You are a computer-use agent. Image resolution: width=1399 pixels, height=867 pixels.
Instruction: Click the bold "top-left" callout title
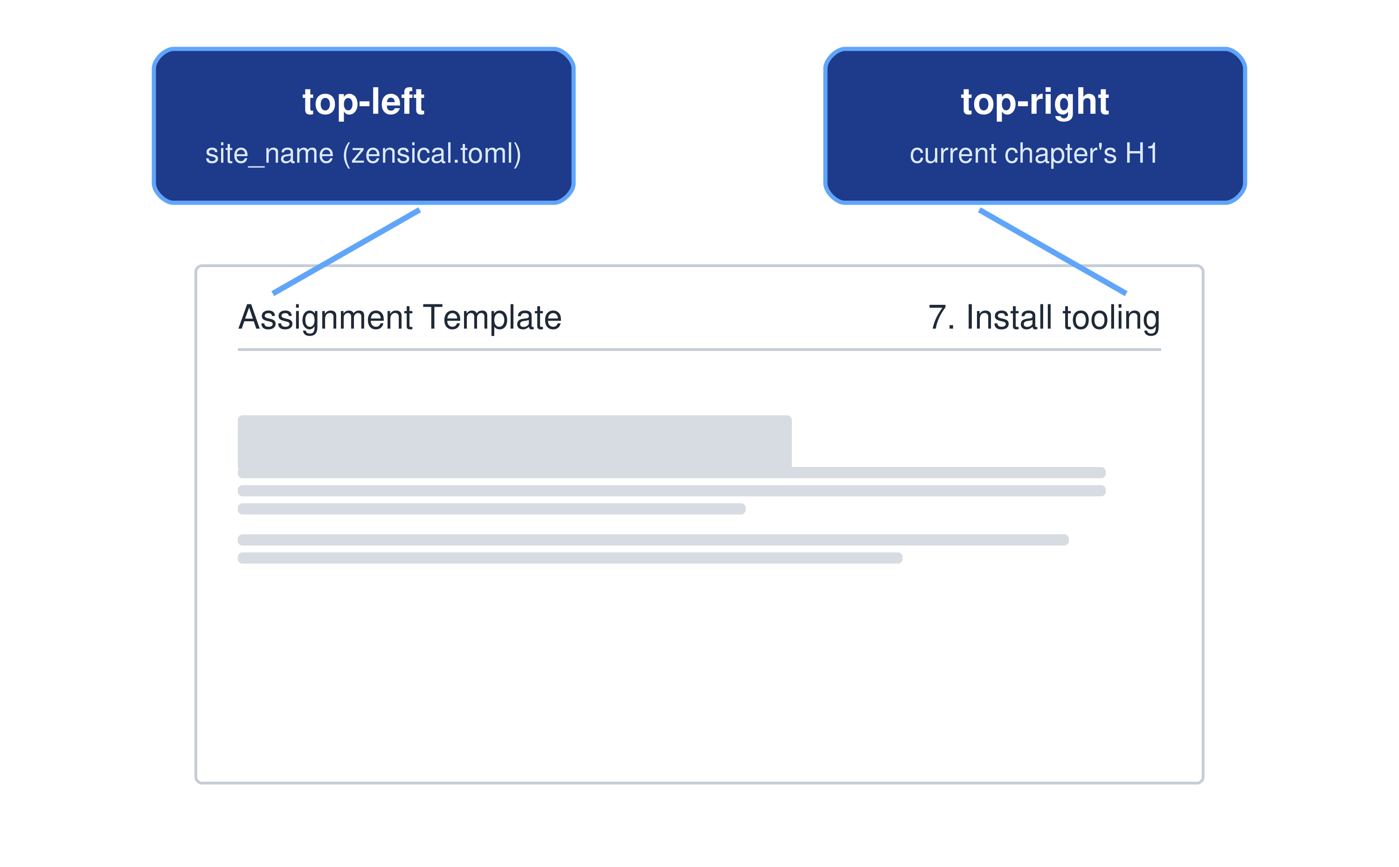click(363, 102)
